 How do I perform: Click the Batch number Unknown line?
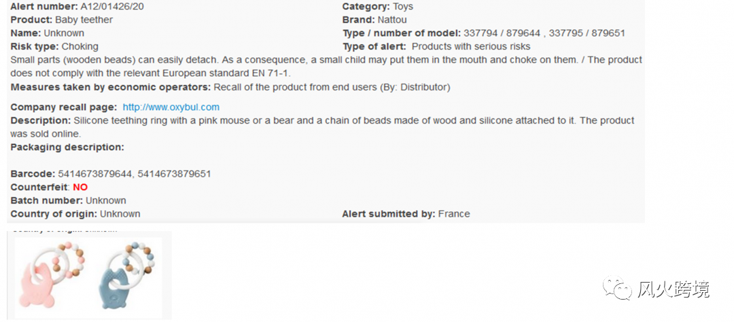(69, 200)
